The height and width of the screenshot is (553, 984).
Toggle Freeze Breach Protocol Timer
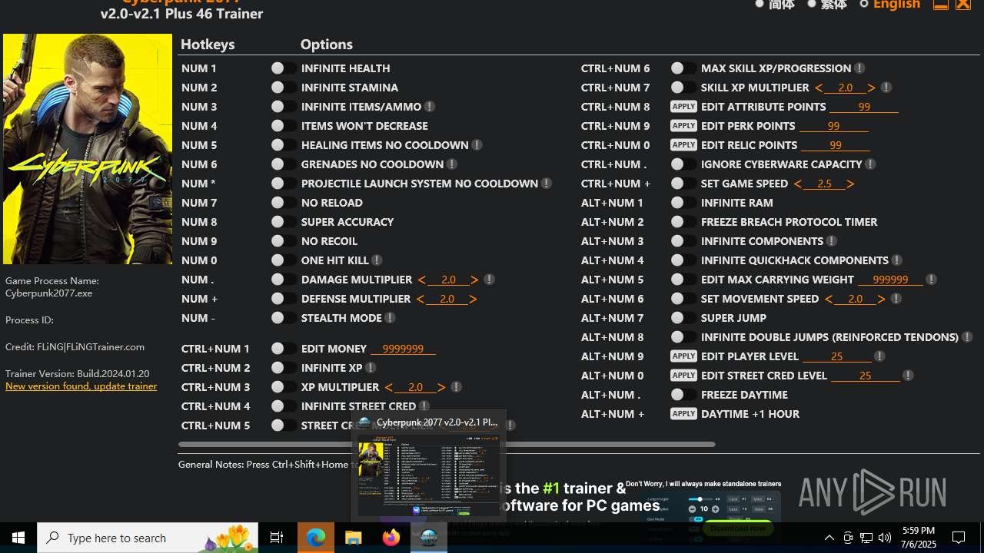pos(683,222)
